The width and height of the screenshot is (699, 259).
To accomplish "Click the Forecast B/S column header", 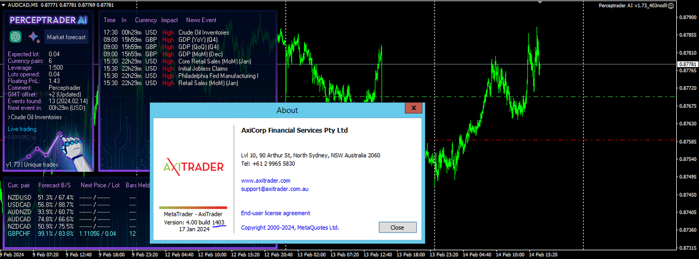I will click(54, 185).
